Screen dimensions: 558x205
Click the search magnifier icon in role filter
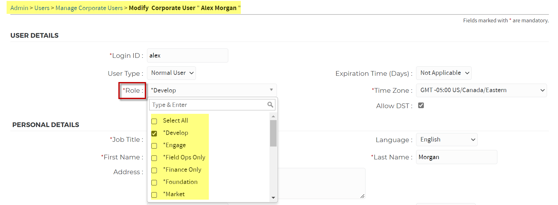click(x=270, y=105)
